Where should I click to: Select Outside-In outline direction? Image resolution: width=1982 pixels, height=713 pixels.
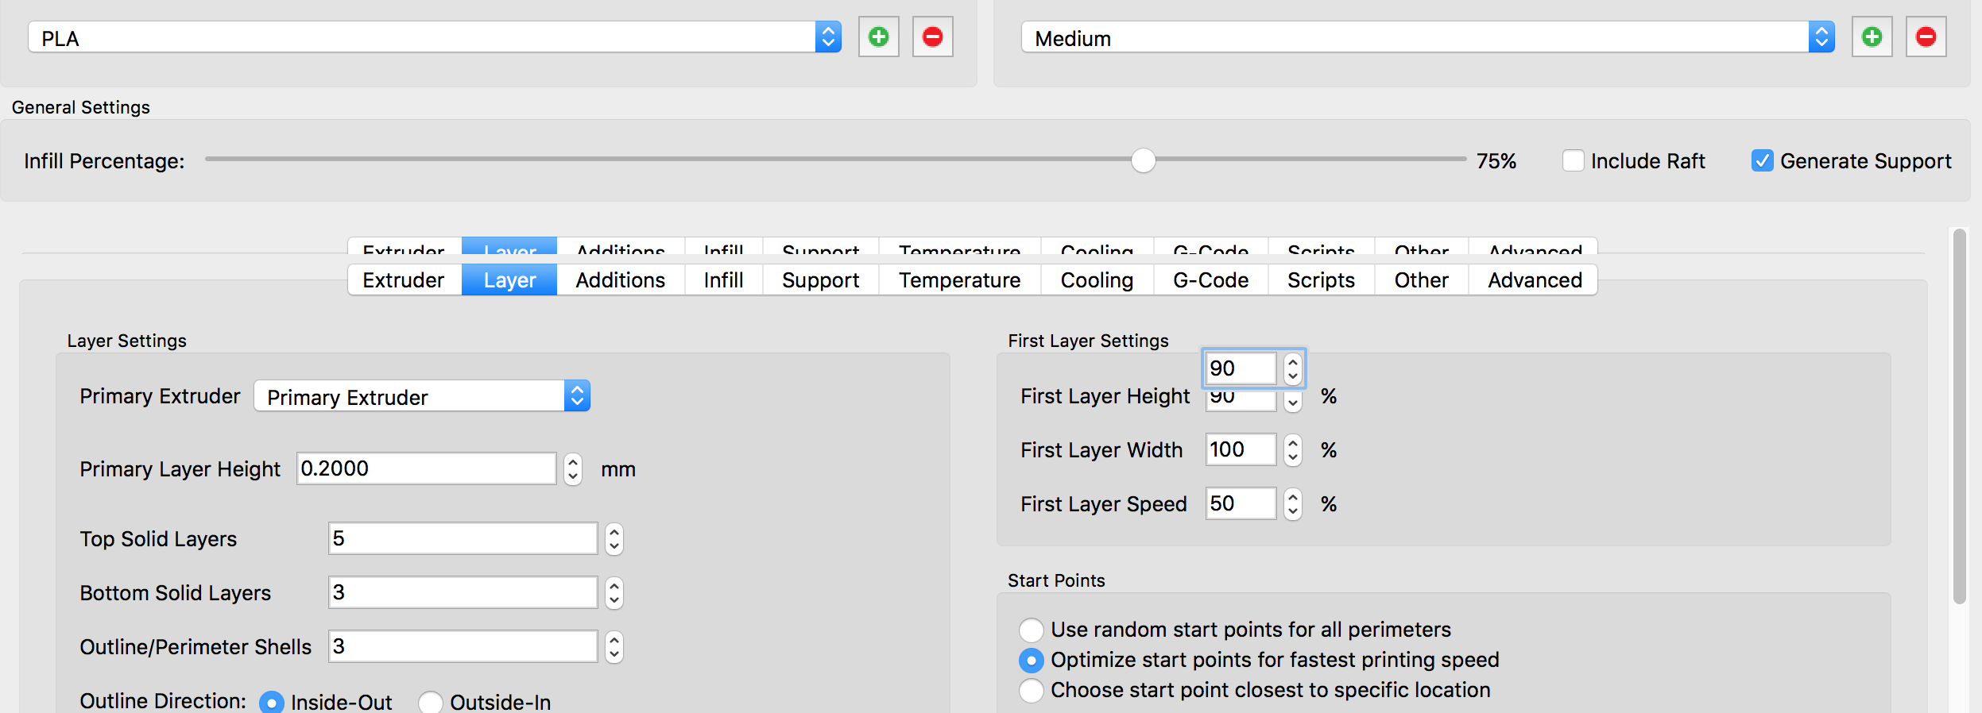tap(431, 703)
